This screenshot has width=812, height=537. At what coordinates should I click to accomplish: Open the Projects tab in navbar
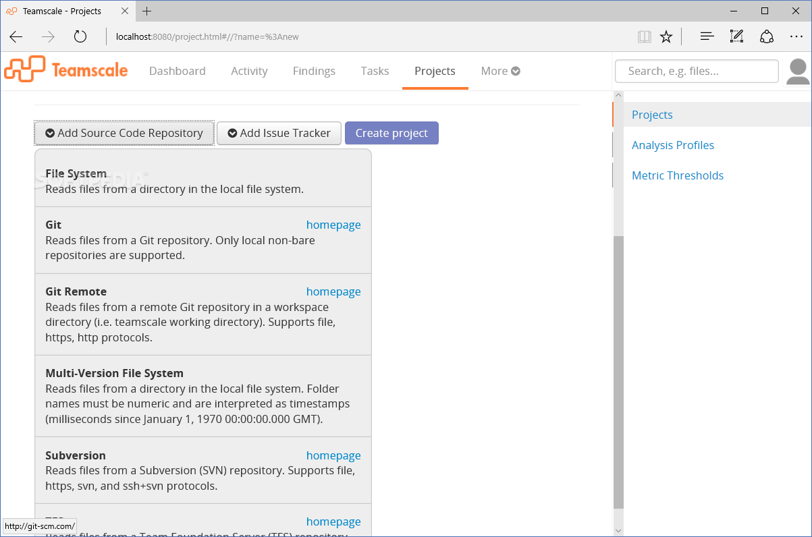(435, 71)
